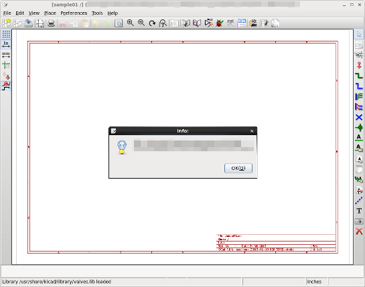Set units to millimeters
The height and width of the screenshot is (287, 365).
click(6, 55)
